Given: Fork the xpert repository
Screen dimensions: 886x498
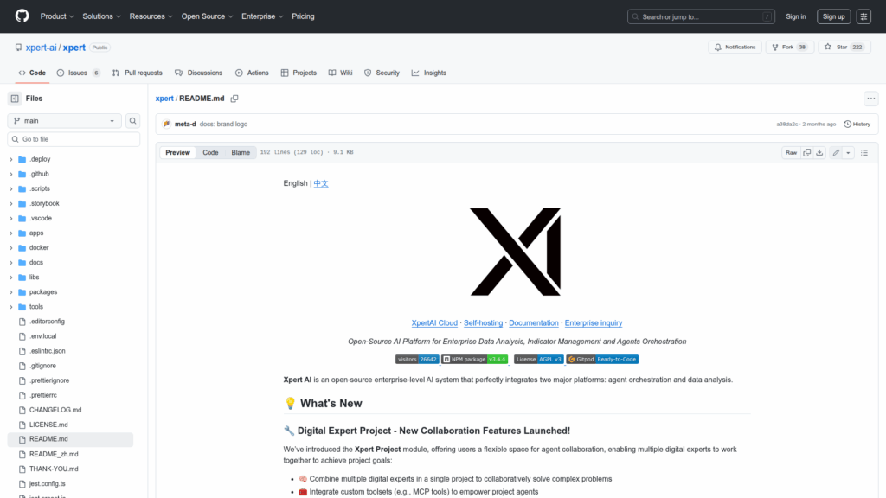Looking at the screenshot, I should [789, 47].
